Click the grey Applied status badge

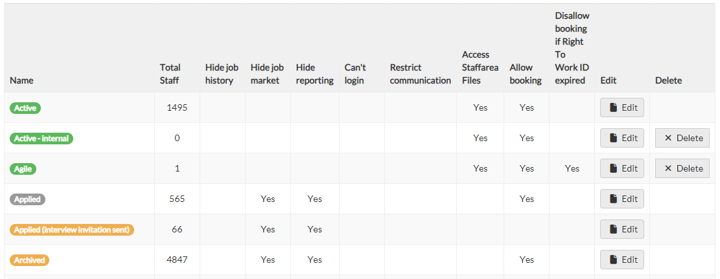(x=28, y=199)
